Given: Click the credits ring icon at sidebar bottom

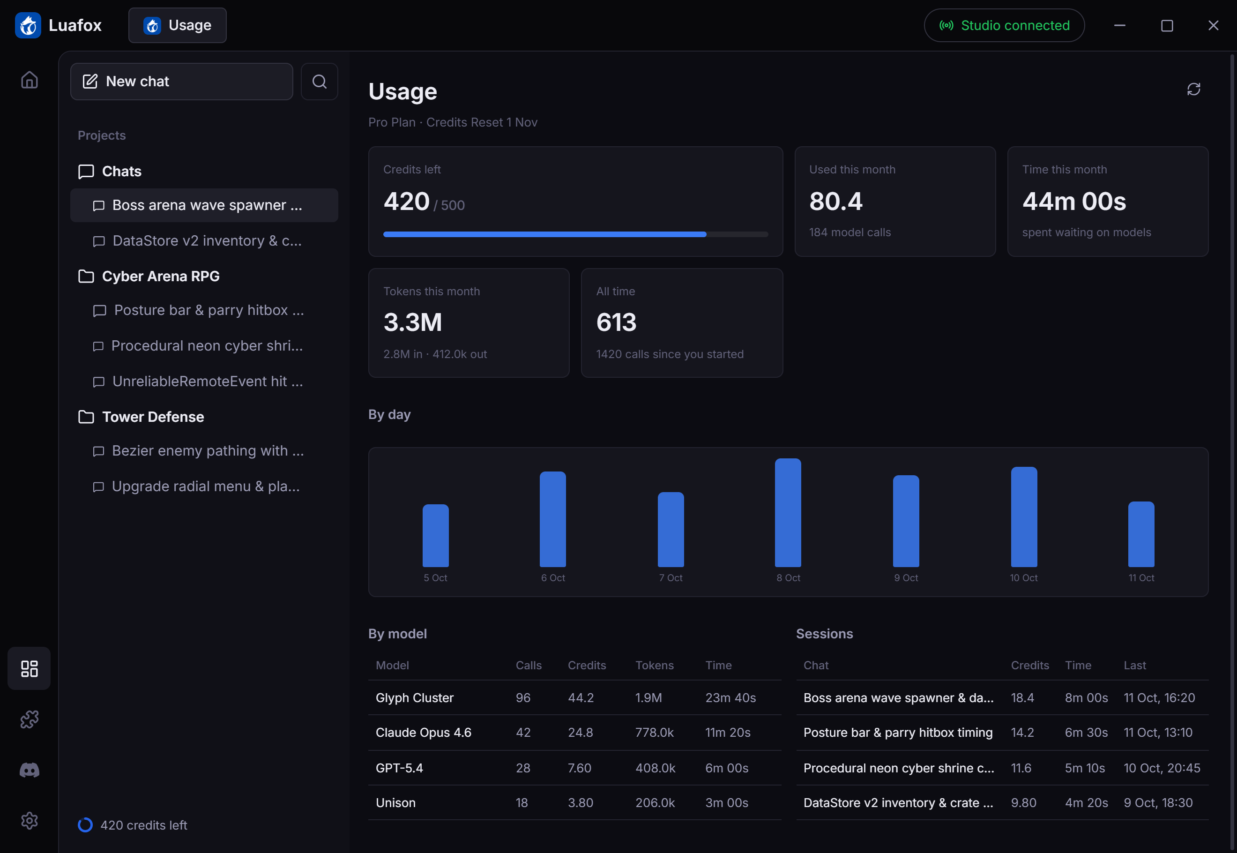Looking at the screenshot, I should tap(85, 825).
